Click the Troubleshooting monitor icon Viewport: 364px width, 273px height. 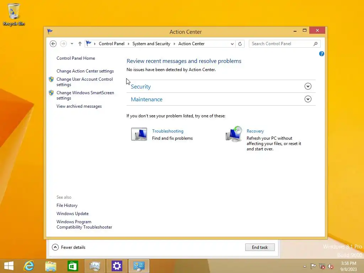pos(139,134)
